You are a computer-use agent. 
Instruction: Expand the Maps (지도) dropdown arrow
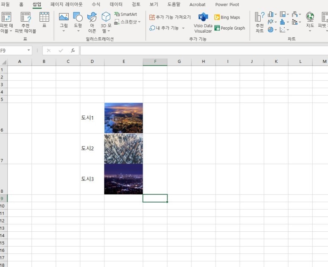click(310, 31)
